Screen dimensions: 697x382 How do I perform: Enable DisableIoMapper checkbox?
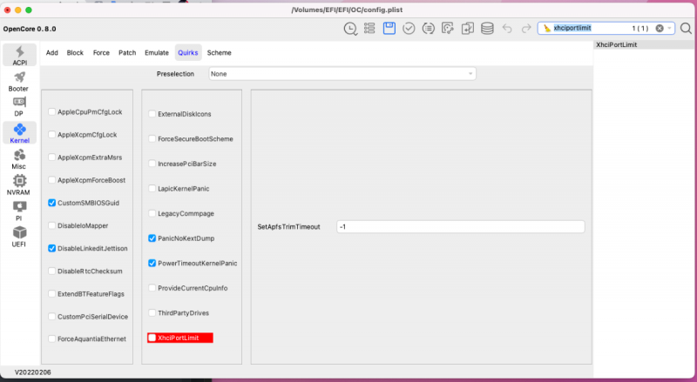52,225
